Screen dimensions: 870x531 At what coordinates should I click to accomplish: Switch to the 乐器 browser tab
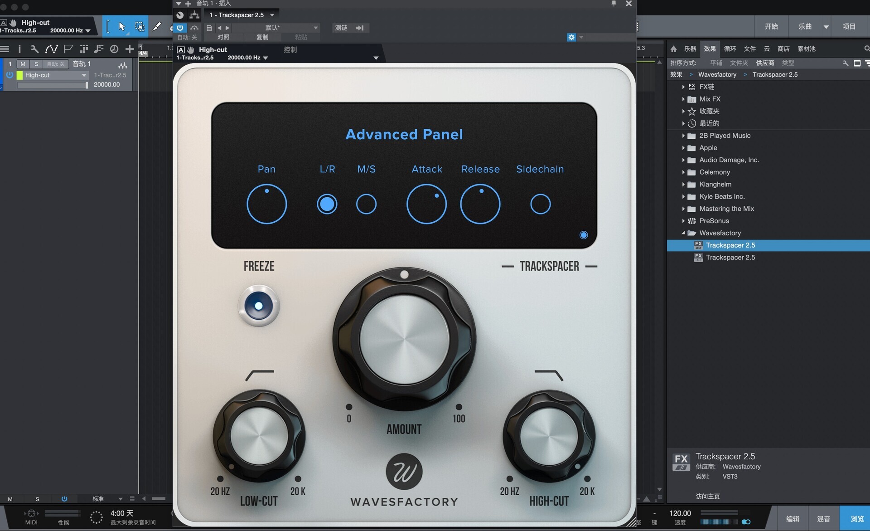(690, 49)
